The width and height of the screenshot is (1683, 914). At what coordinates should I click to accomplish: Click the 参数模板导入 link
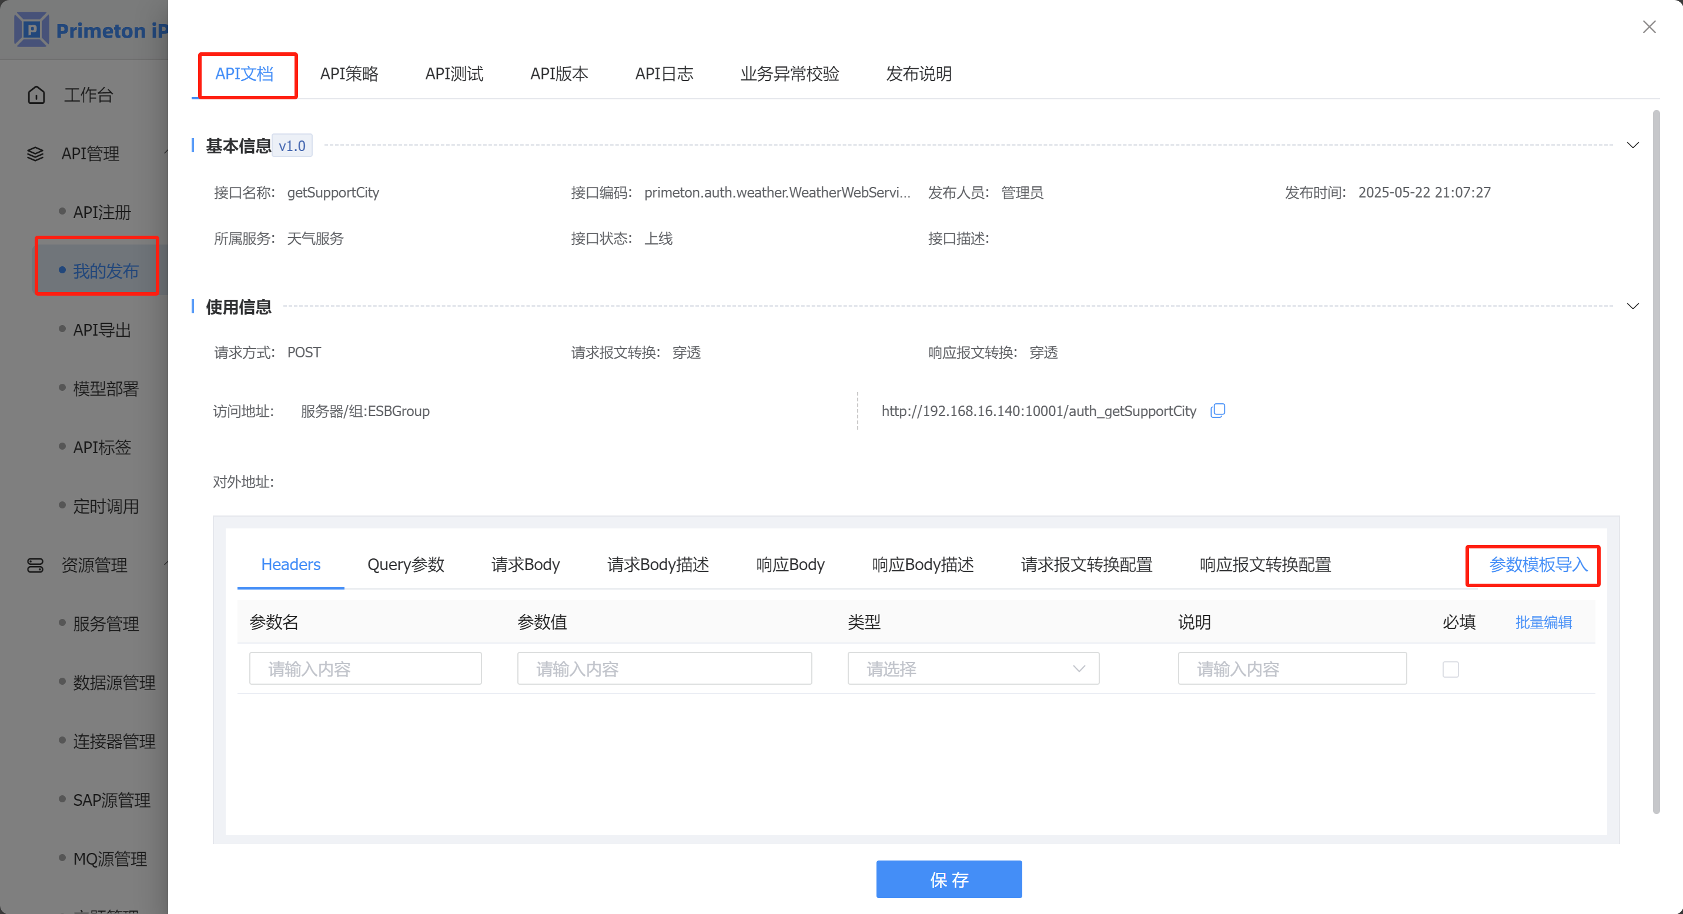1538,564
